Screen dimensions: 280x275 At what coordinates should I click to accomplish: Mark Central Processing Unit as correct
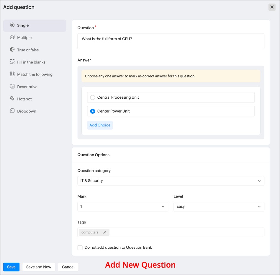[93, 97]
